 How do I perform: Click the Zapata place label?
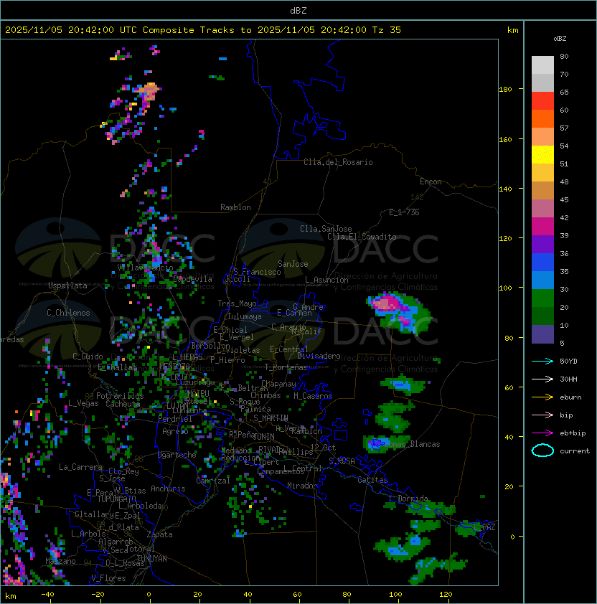pyautogui.click(x=159, y=534)
